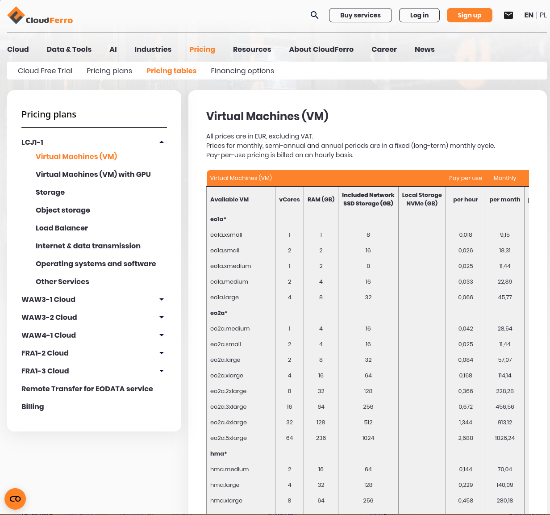Click the Log in button
This screenshot has height=515, width=550.
419,15
